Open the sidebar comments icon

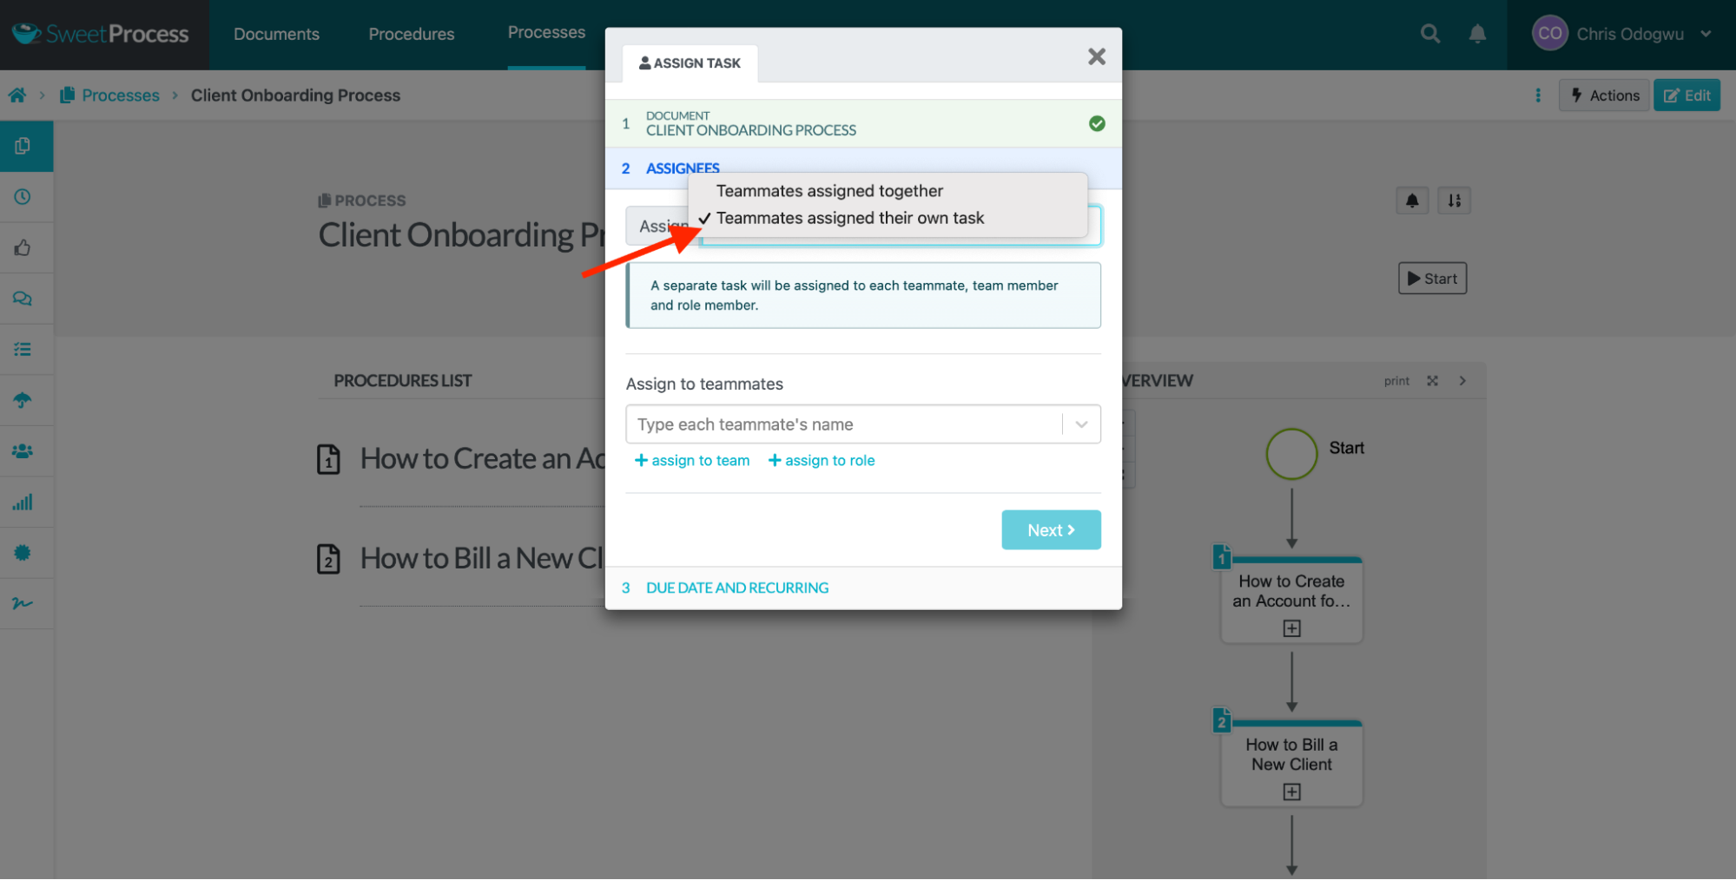point(23,299)
